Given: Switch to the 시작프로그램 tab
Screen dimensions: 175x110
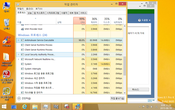Looking at the screenshot, I should 53,13.
